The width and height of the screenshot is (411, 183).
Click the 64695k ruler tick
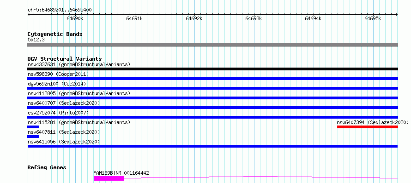point(373,18)
